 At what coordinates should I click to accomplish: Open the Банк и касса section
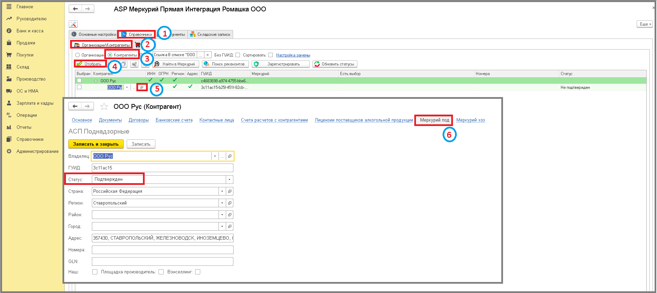30,31
